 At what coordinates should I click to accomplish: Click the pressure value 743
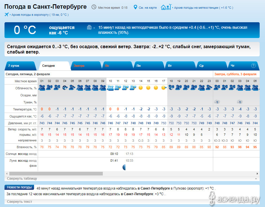click(42, 123)
